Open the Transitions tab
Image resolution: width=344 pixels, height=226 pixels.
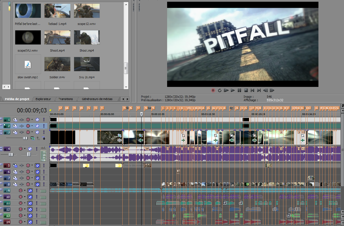(65, 99)
